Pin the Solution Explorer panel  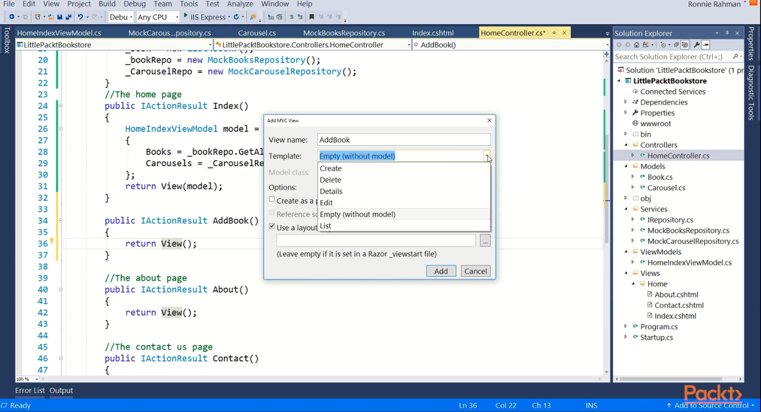(x=727, y=33)
